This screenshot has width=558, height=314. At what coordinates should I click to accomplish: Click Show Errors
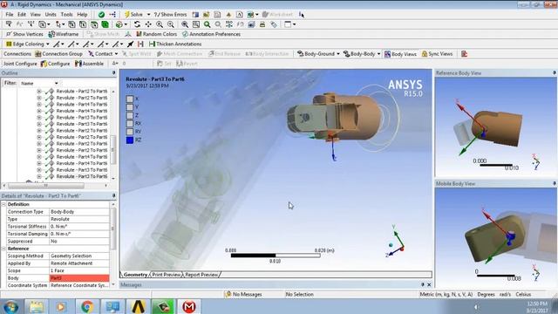coord(170,15)
